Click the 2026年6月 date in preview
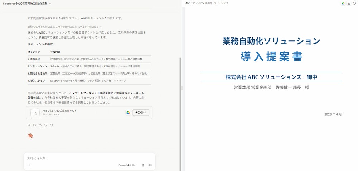Screen dimensions: 358x171 click(x=333, y=114)
